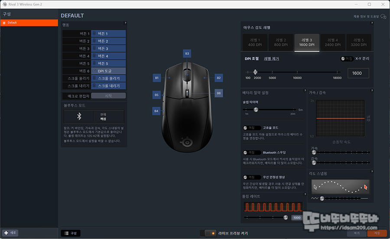
Task: Click the new config plus icon
Action: [x=6, y=233]
